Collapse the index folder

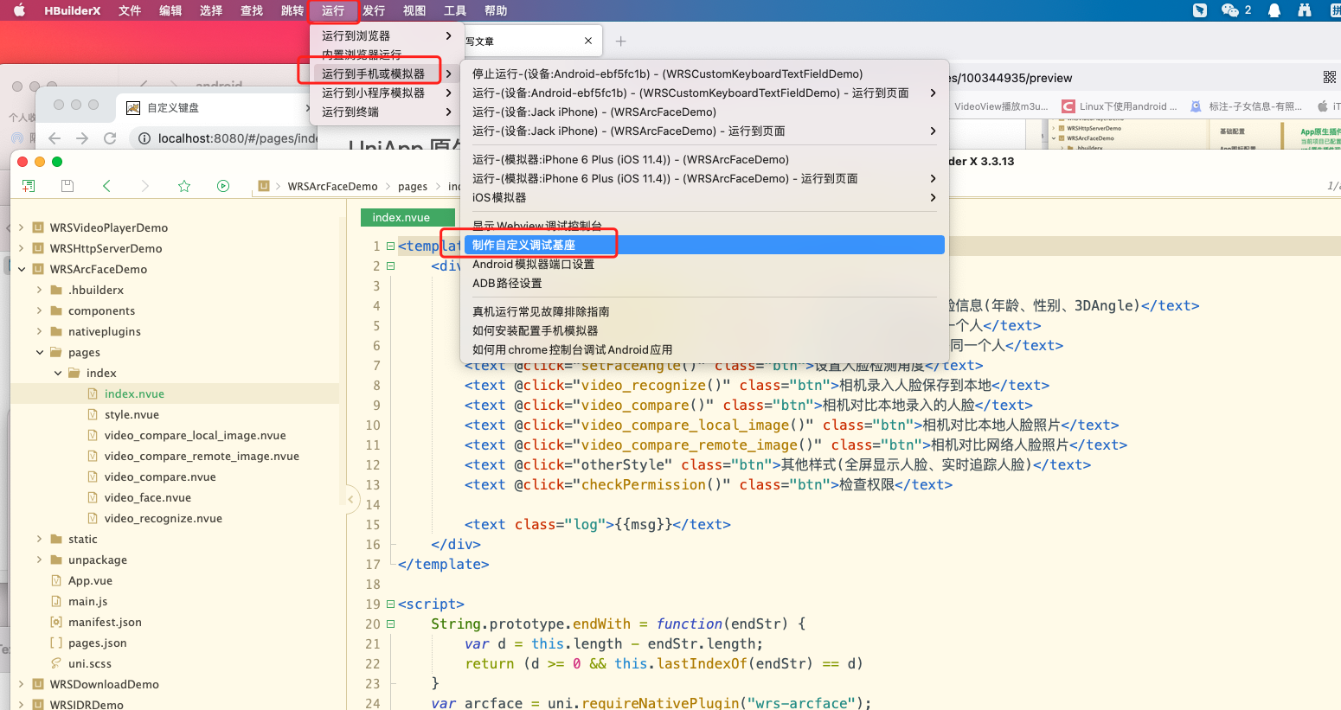point(58,373)
